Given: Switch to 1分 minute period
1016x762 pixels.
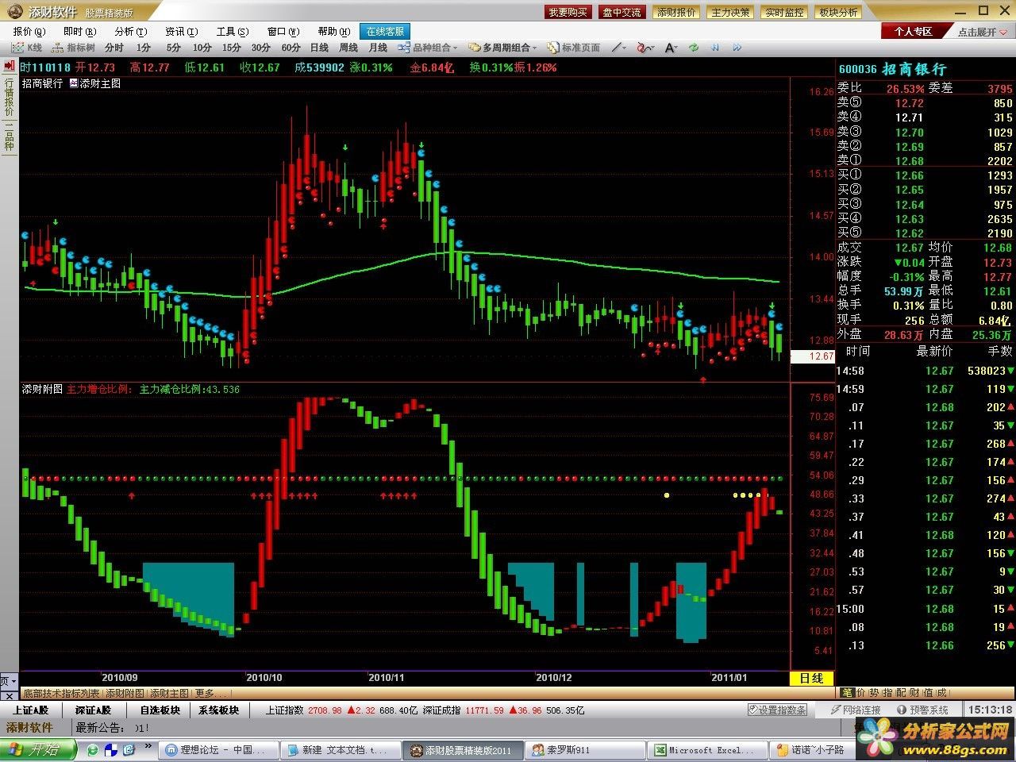Looking at the screenshot, I should (x=144, y=48).
